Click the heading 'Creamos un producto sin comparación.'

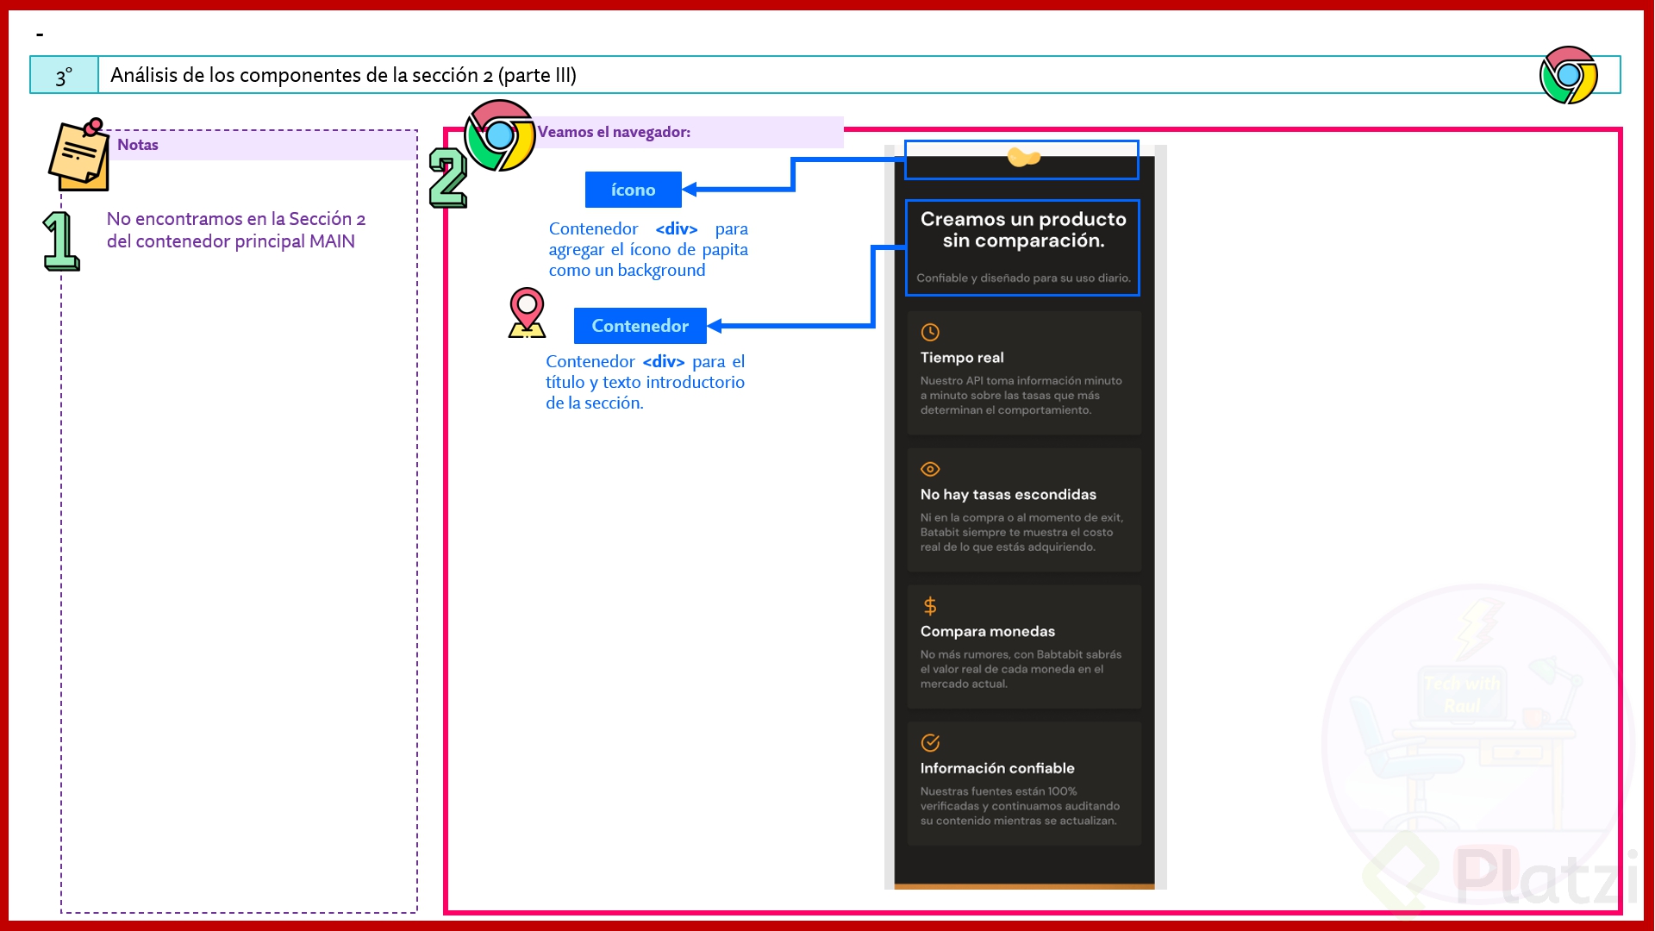coord(1023,229)
